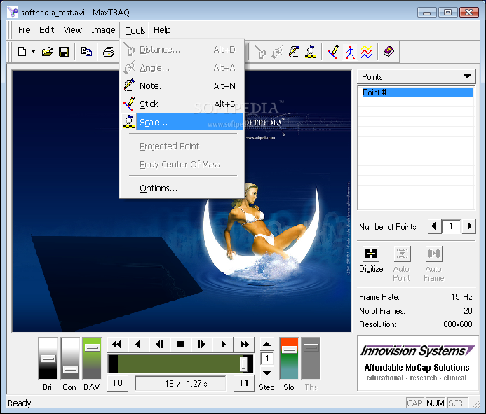Image resolution: width=486 pixels, height=414 pixels.
Task: Select the Distance tool in toolbar
Action: coord(260,52)
